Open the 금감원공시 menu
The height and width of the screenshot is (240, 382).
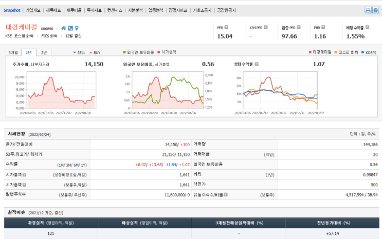226,10
